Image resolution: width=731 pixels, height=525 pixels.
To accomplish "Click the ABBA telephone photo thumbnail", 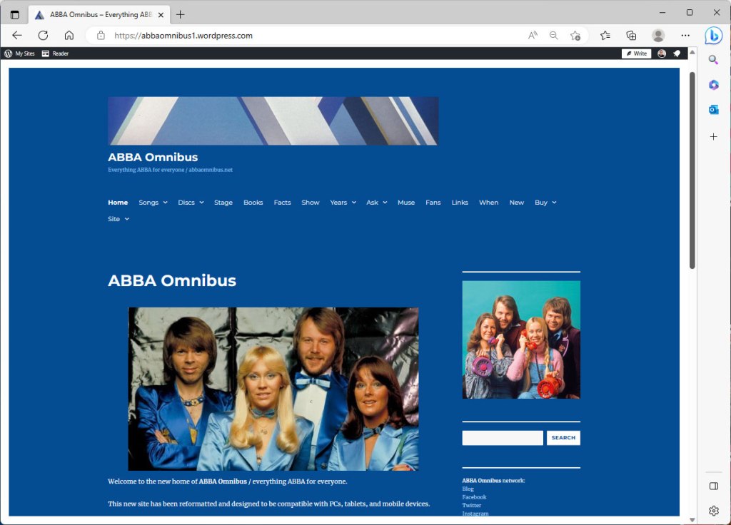I will [521, 340].
